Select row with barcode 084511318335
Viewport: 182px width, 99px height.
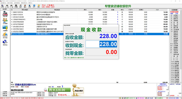90,15
